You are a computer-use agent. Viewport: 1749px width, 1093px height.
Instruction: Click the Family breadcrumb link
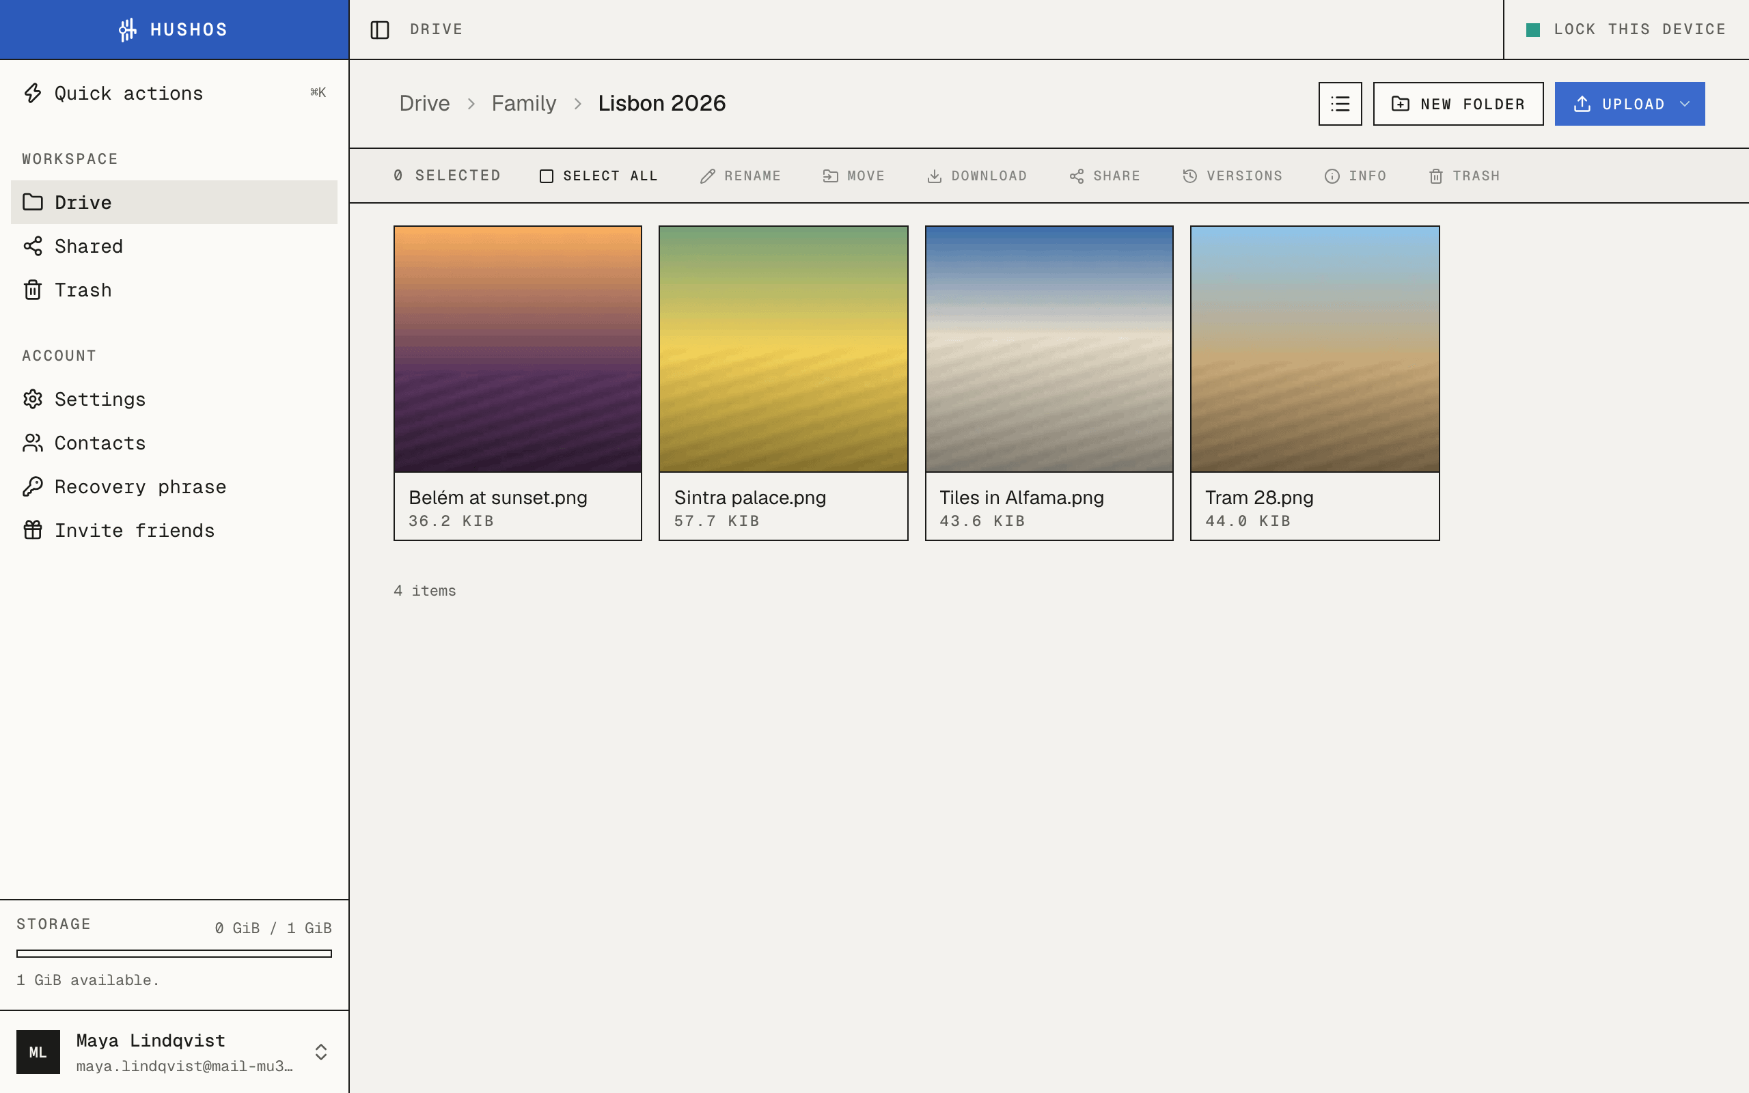524,103
